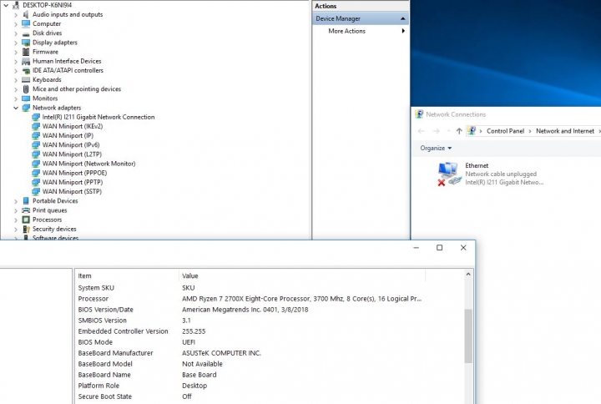
Task: Click Control Panel in the breadcrumb path
Action: (505, 131)
